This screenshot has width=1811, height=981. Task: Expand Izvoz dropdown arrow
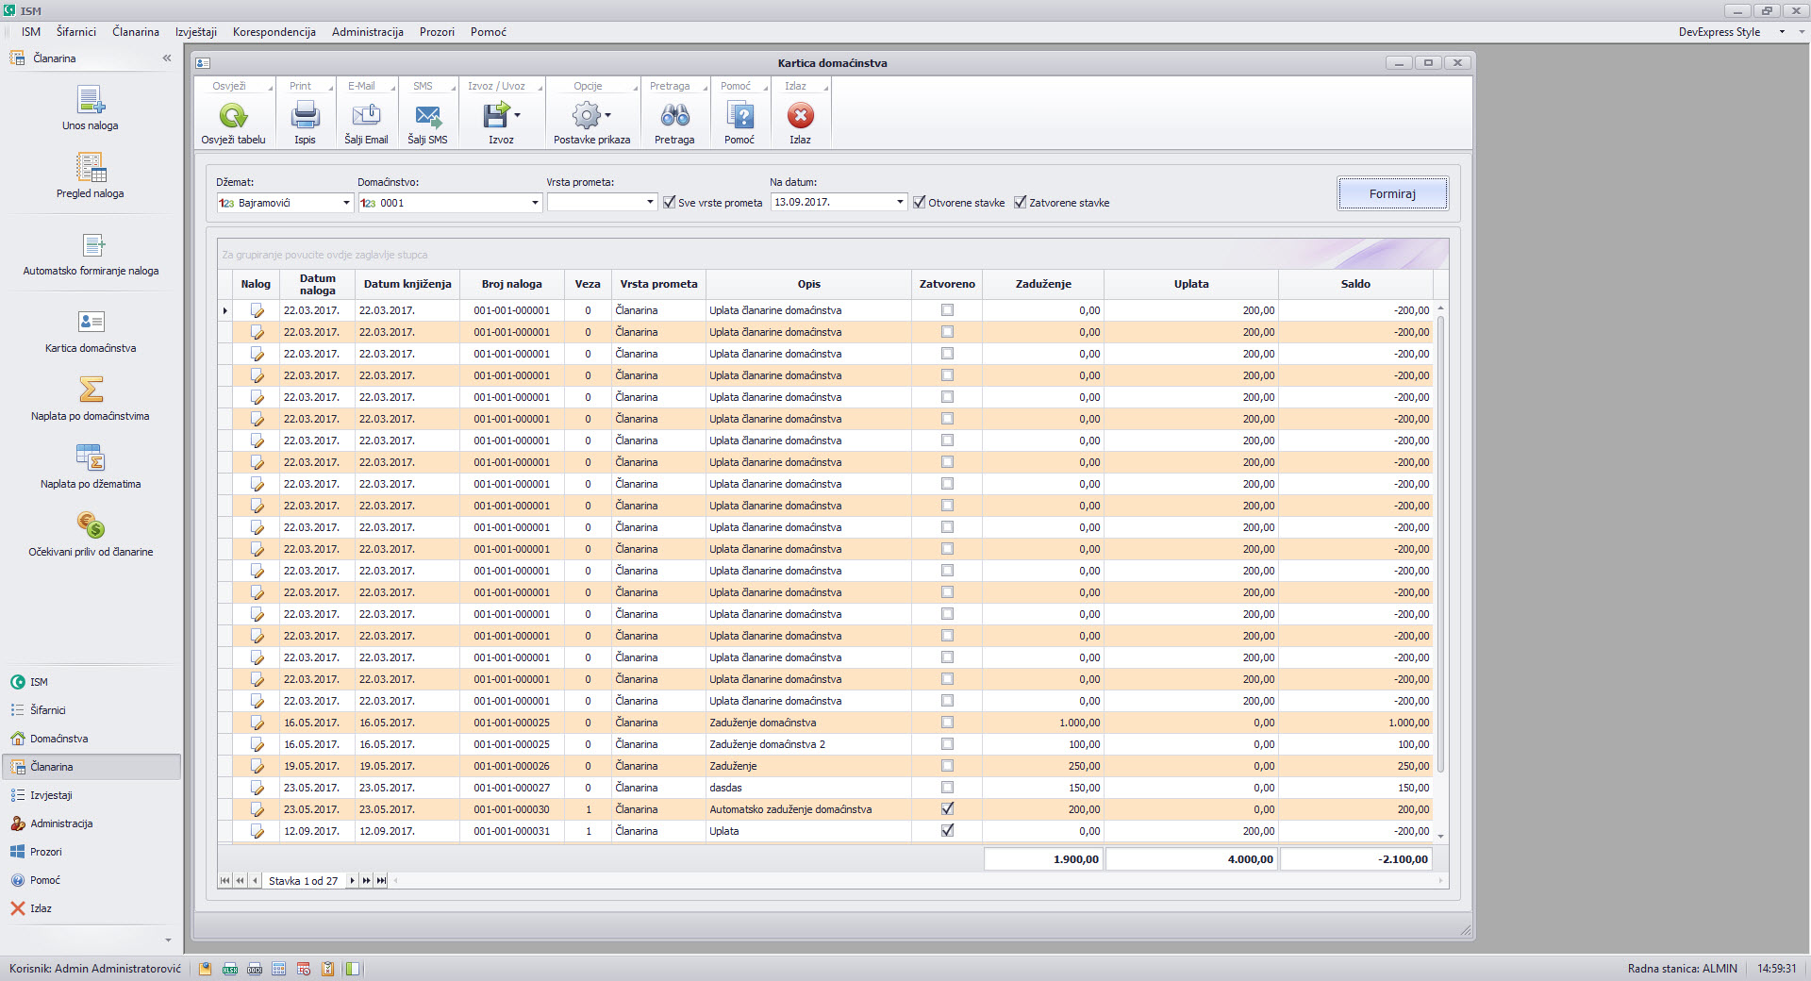pyautogui.click(x=517, y=115)
